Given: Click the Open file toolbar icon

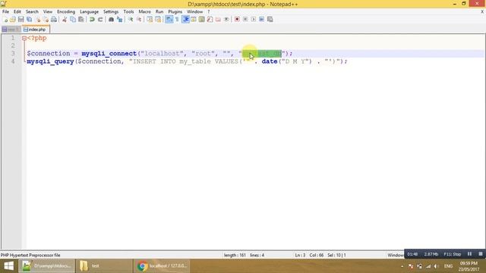Looking at the screenshot, I should (13, 20).
